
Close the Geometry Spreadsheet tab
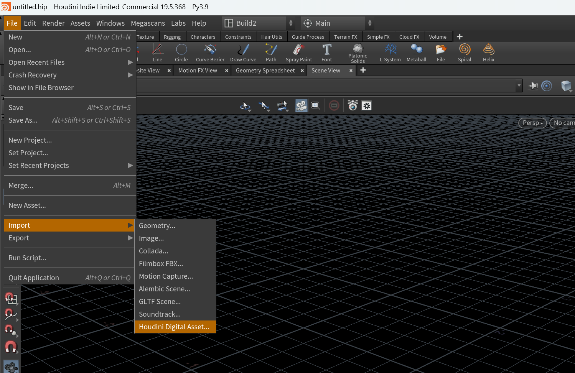302,71
